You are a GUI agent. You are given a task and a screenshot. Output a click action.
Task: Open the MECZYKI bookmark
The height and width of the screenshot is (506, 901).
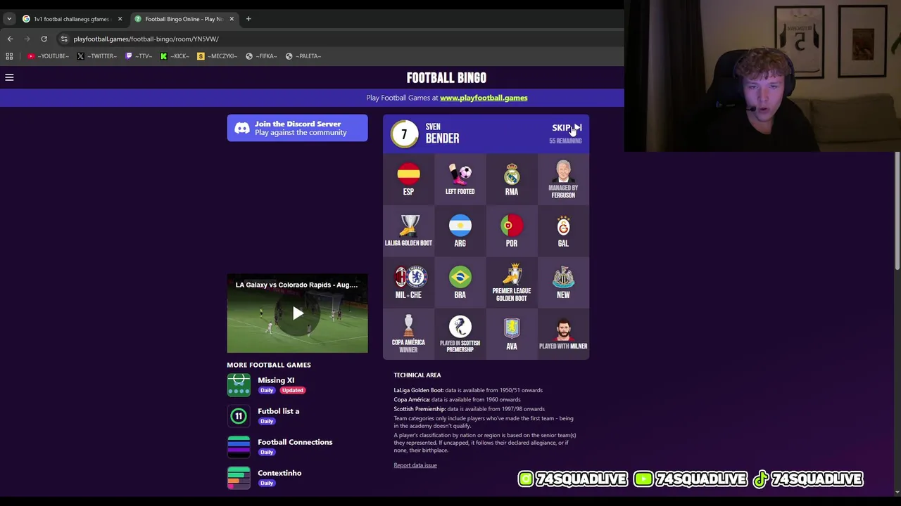pyautogui.click(x=218, y=56)
